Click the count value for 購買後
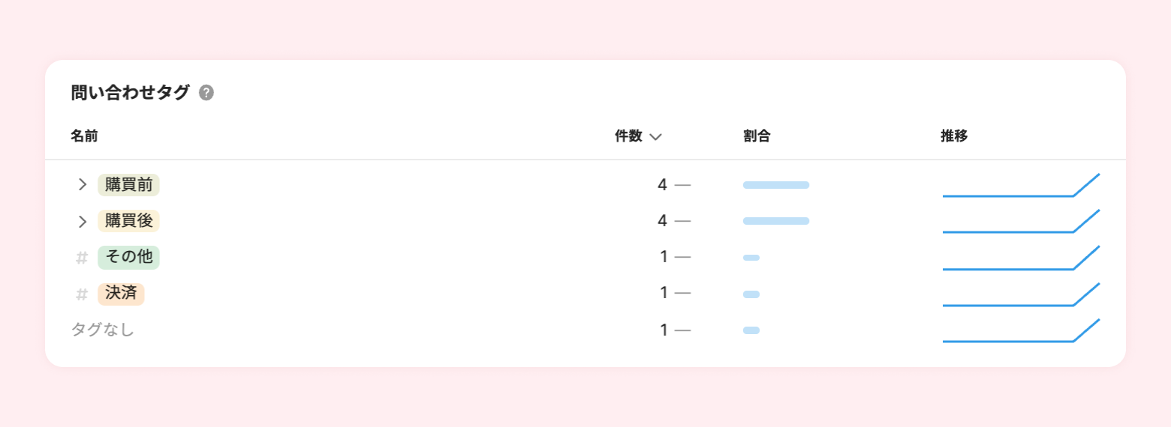 (x=662, y=221)
